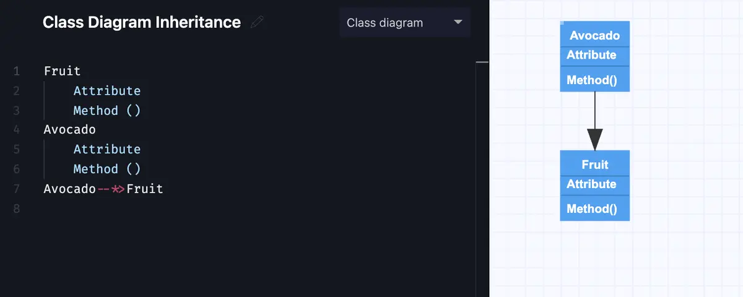Click the editor vertical scrollbar at the editor's right edge
The width and height of the screenshot is (743, 297).
482,179
